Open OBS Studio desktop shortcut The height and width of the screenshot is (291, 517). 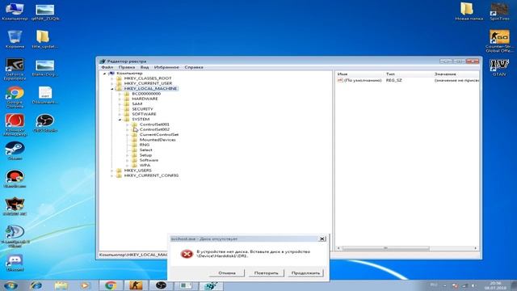(45, 123)
